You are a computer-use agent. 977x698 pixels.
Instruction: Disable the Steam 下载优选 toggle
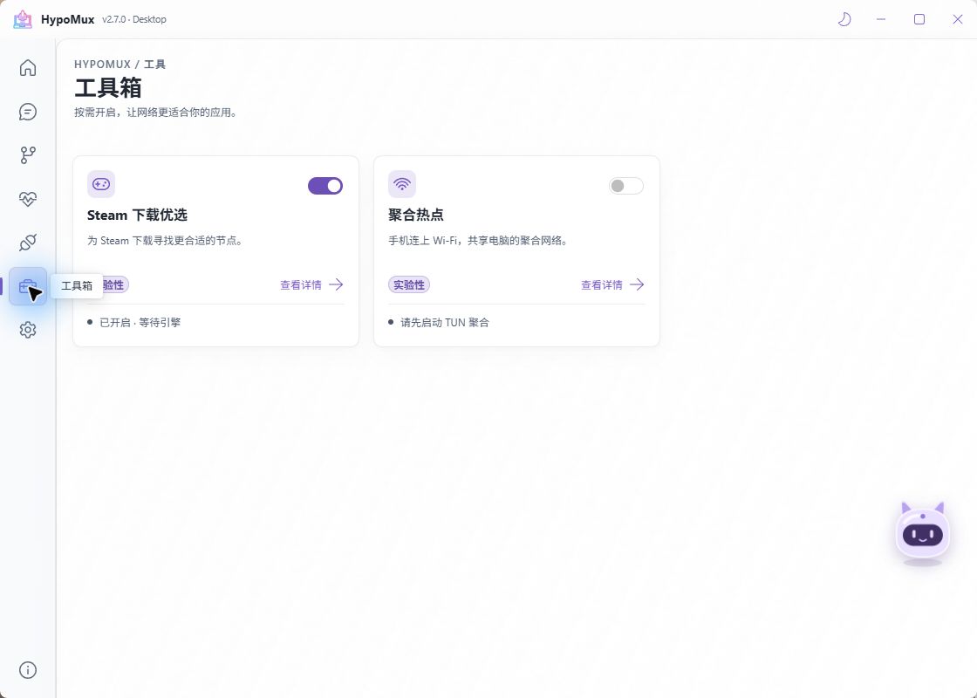(x=325, y=186)
